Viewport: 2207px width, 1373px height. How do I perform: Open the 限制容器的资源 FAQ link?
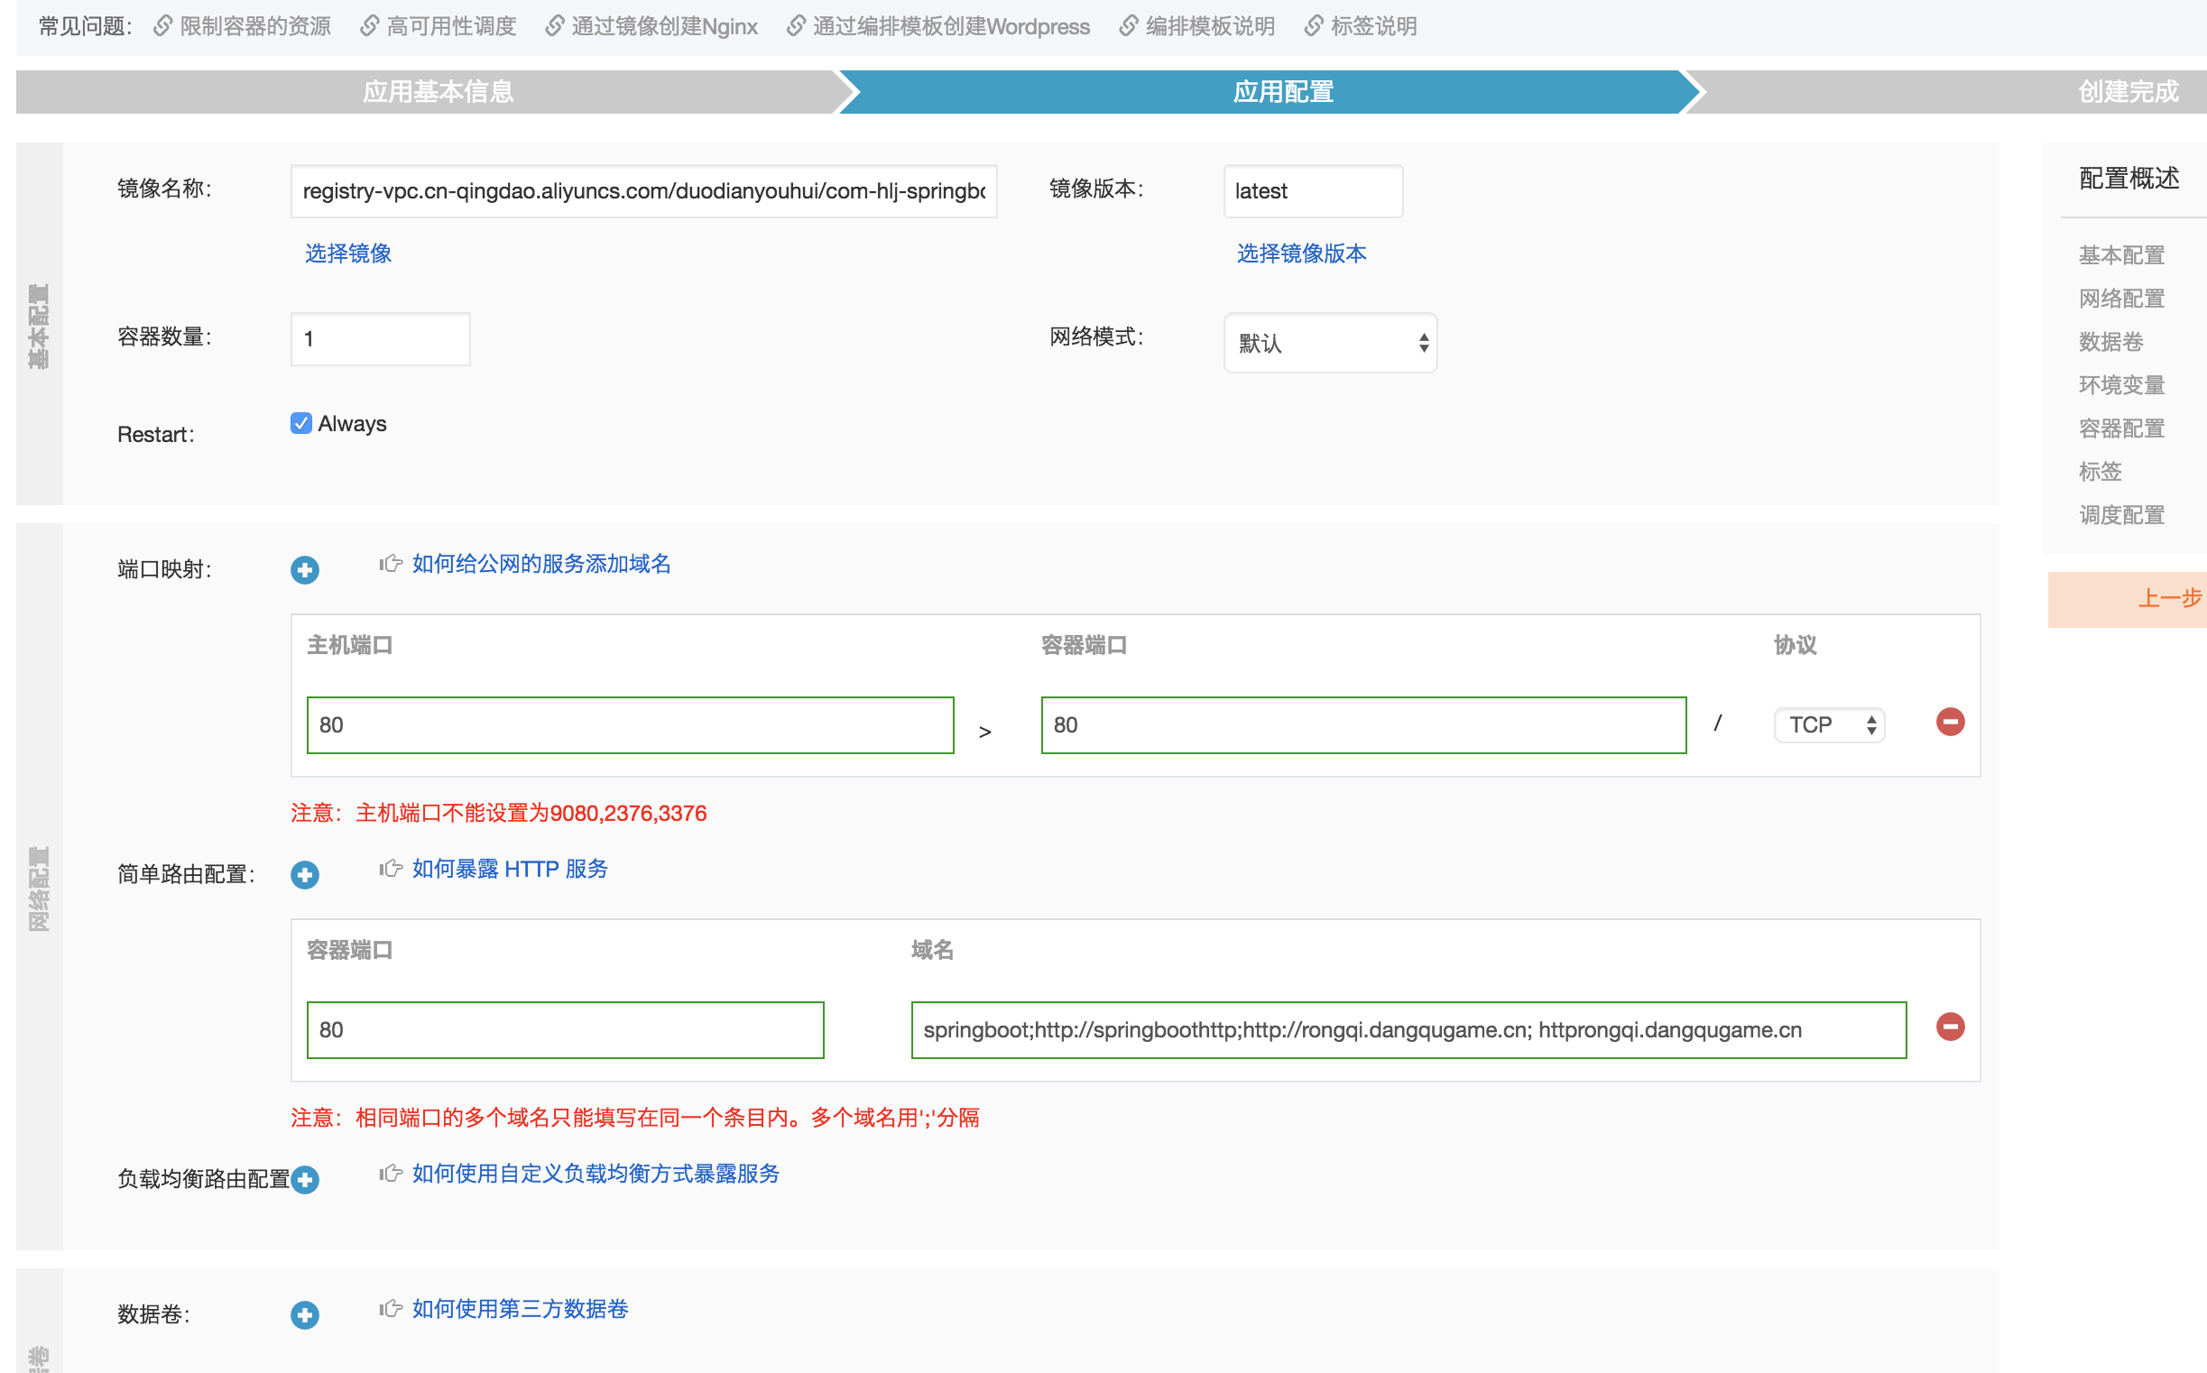coord(254,26)
